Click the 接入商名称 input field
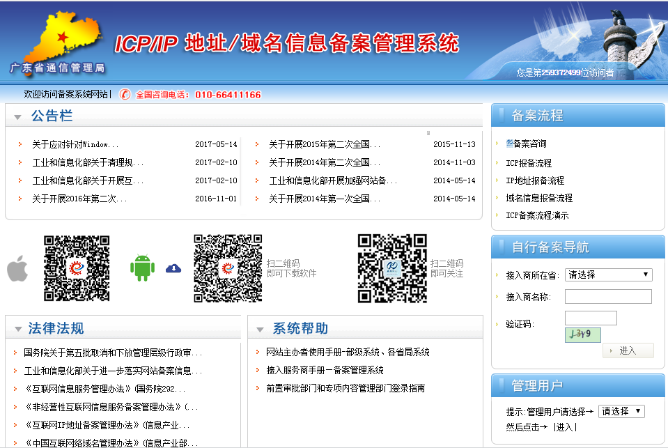This screenshot has width=668, height=448. point(607,296)
